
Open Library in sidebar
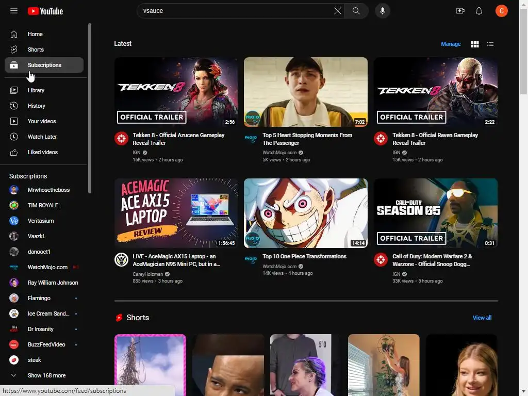[44, 90]
